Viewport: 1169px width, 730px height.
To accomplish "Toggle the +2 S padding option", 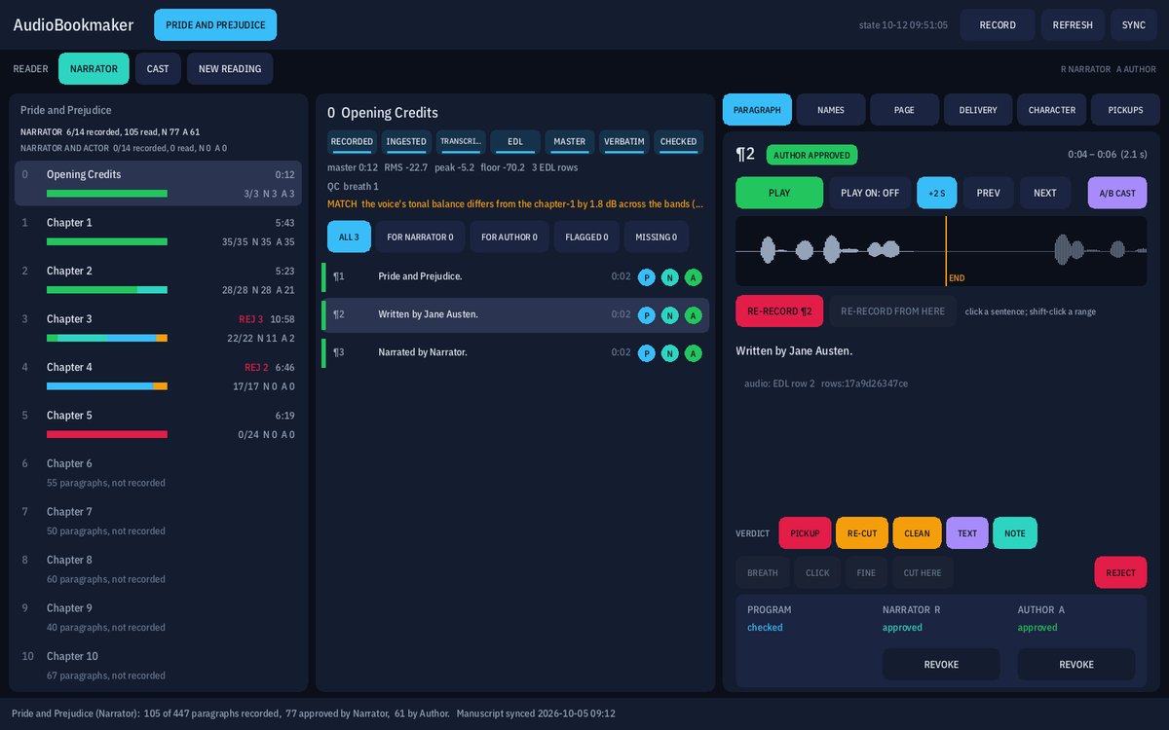I will coord(937,193).
